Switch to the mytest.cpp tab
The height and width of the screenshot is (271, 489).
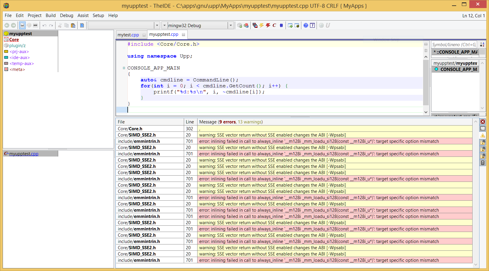(x=128, y=35)
